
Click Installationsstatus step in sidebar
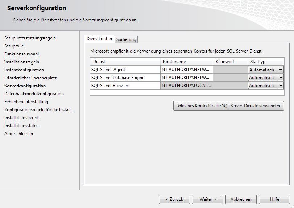21,125
